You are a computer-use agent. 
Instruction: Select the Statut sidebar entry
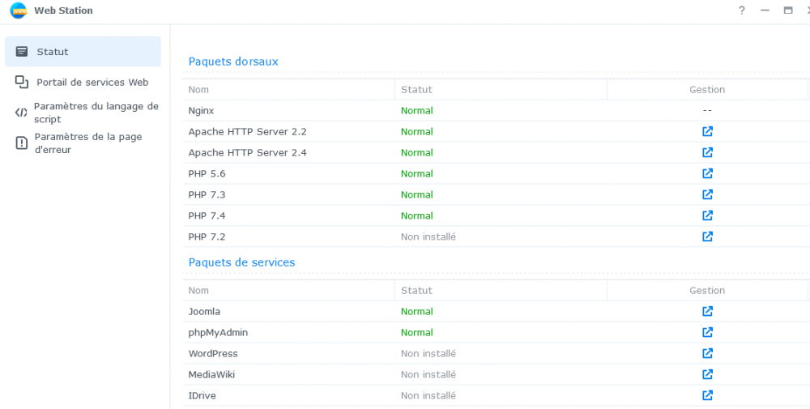83,52
